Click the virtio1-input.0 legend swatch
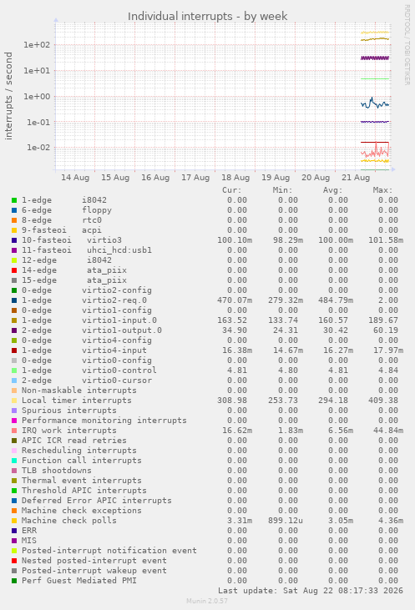The height and width of the screenshot is (610, 415). 14,320
